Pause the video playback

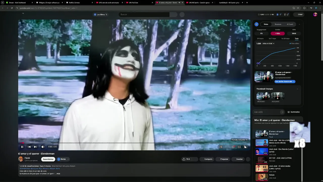(x=22, y=147)
